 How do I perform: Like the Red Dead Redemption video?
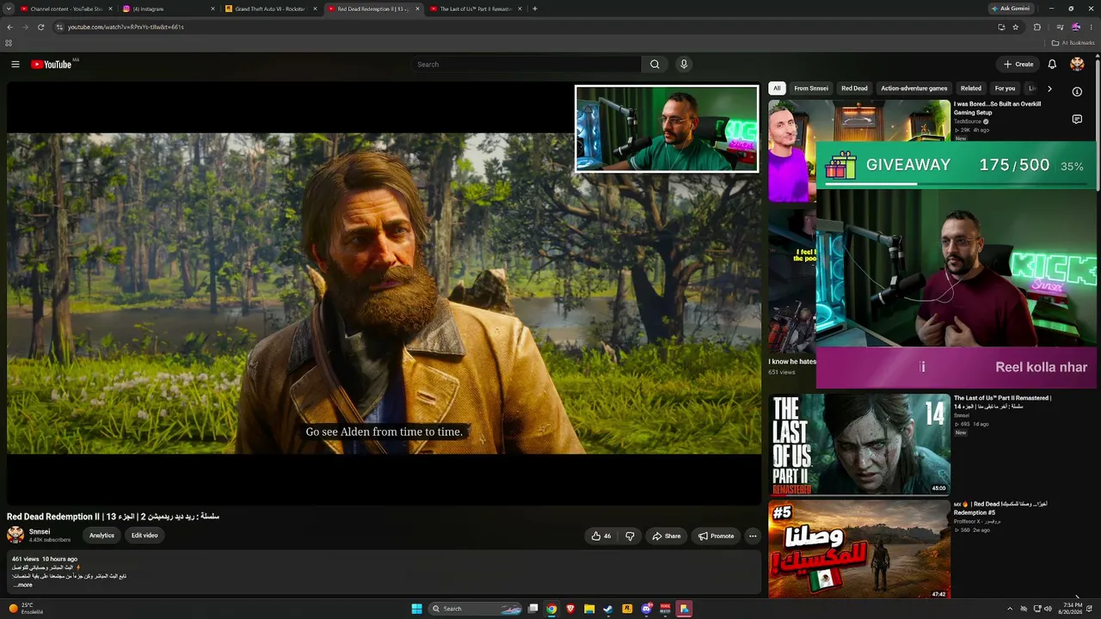coord(601,536)
